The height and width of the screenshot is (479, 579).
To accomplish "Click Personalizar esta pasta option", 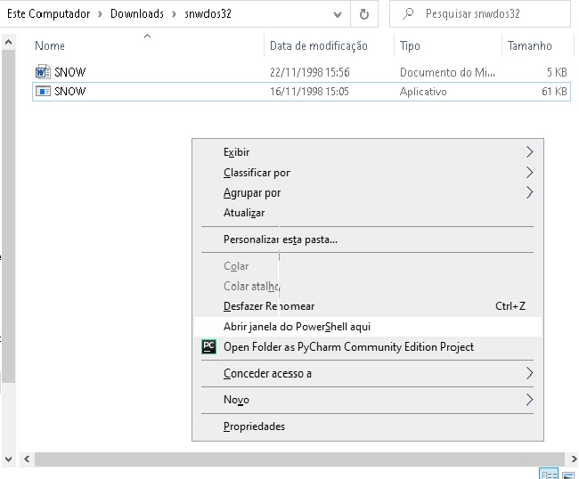I will pyautogui.click(x=280, y=239).
